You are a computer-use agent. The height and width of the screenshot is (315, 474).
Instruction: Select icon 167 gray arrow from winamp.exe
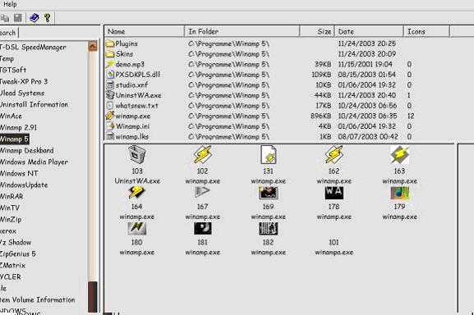click(x=202, y=193)
